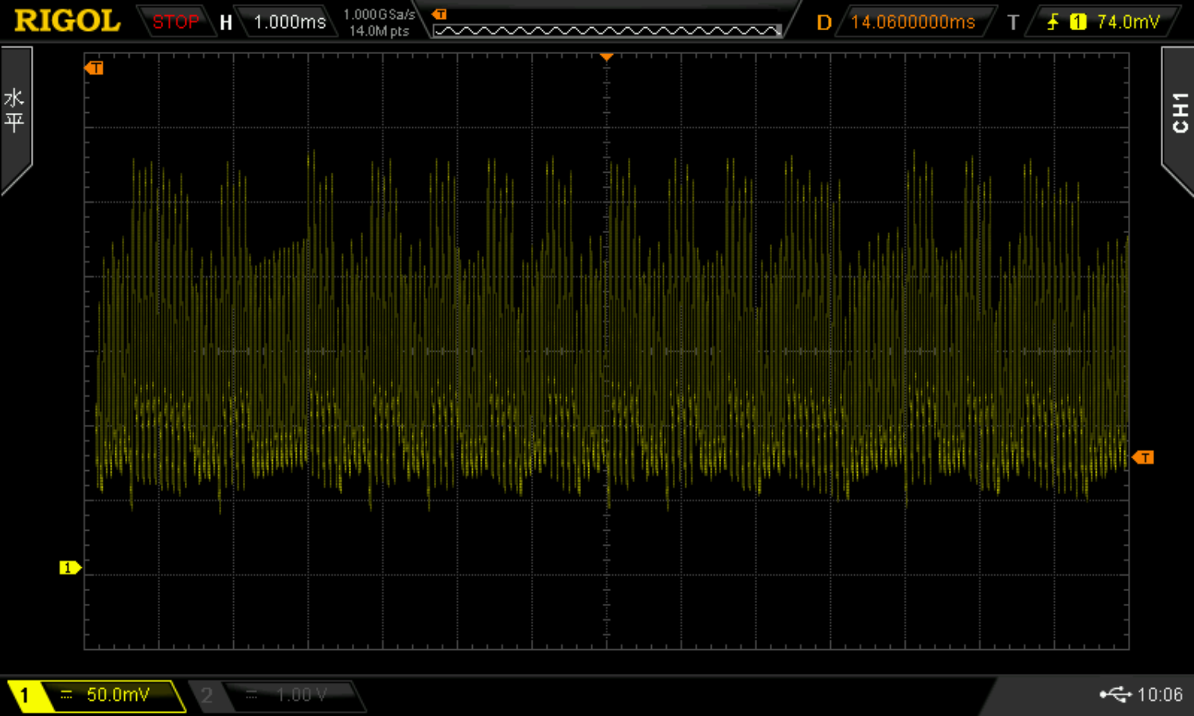Click the 50.0mV vertical scale value
This screenshot has height=716, width=1194.
click(118, 695)
